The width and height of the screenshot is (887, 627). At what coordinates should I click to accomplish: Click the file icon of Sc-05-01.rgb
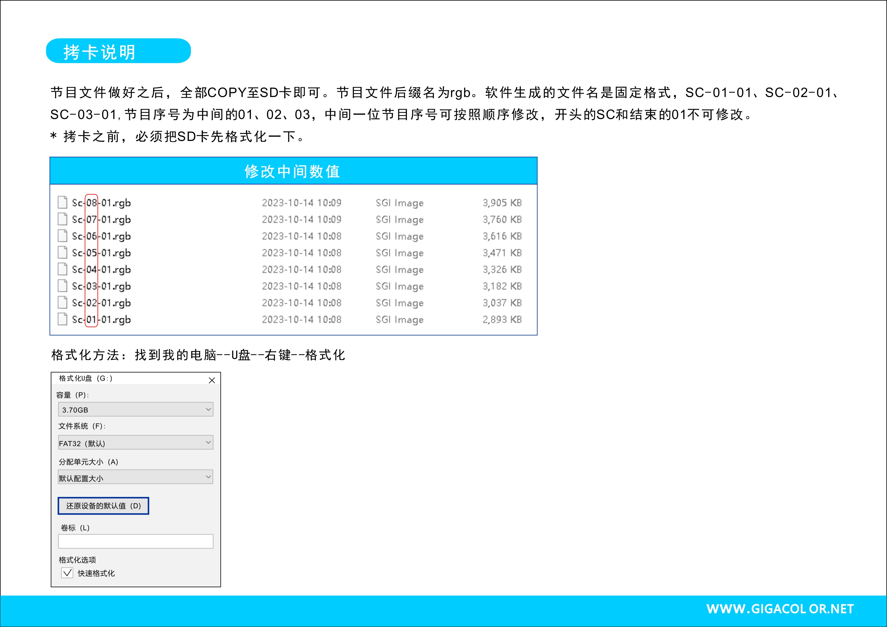pos(62,252)
